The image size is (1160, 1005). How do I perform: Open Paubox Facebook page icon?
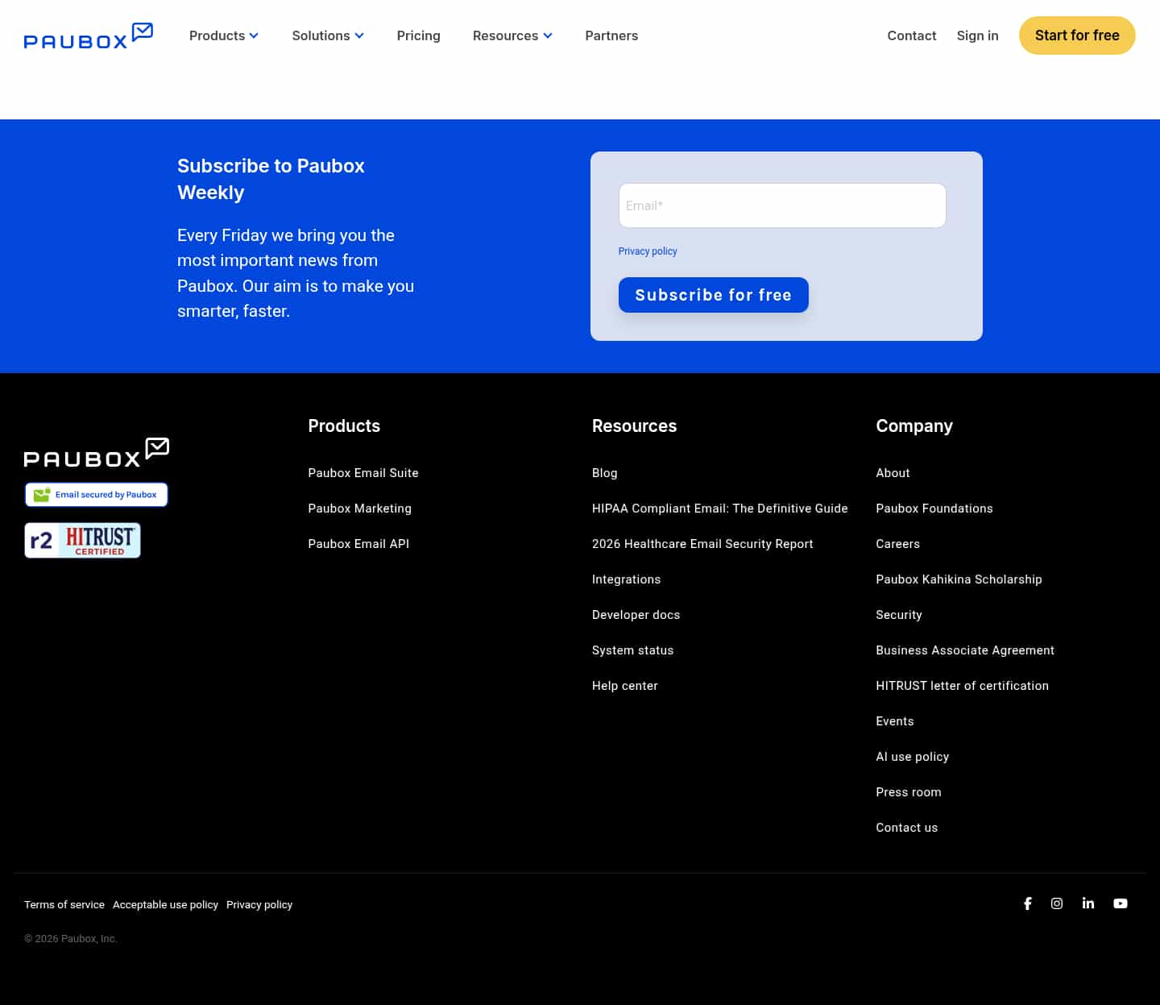click(x=1027, y=903)
